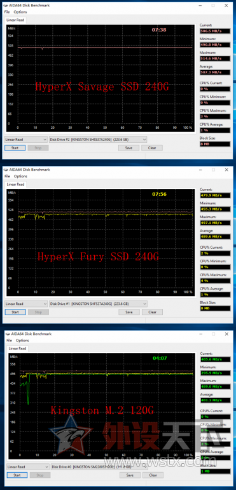This screenshot has height=490, width=236.
Task: Expand Disk Drive #1 KINGSTON SHFS37A240G dropdown
Action: [x=99, y=304]
